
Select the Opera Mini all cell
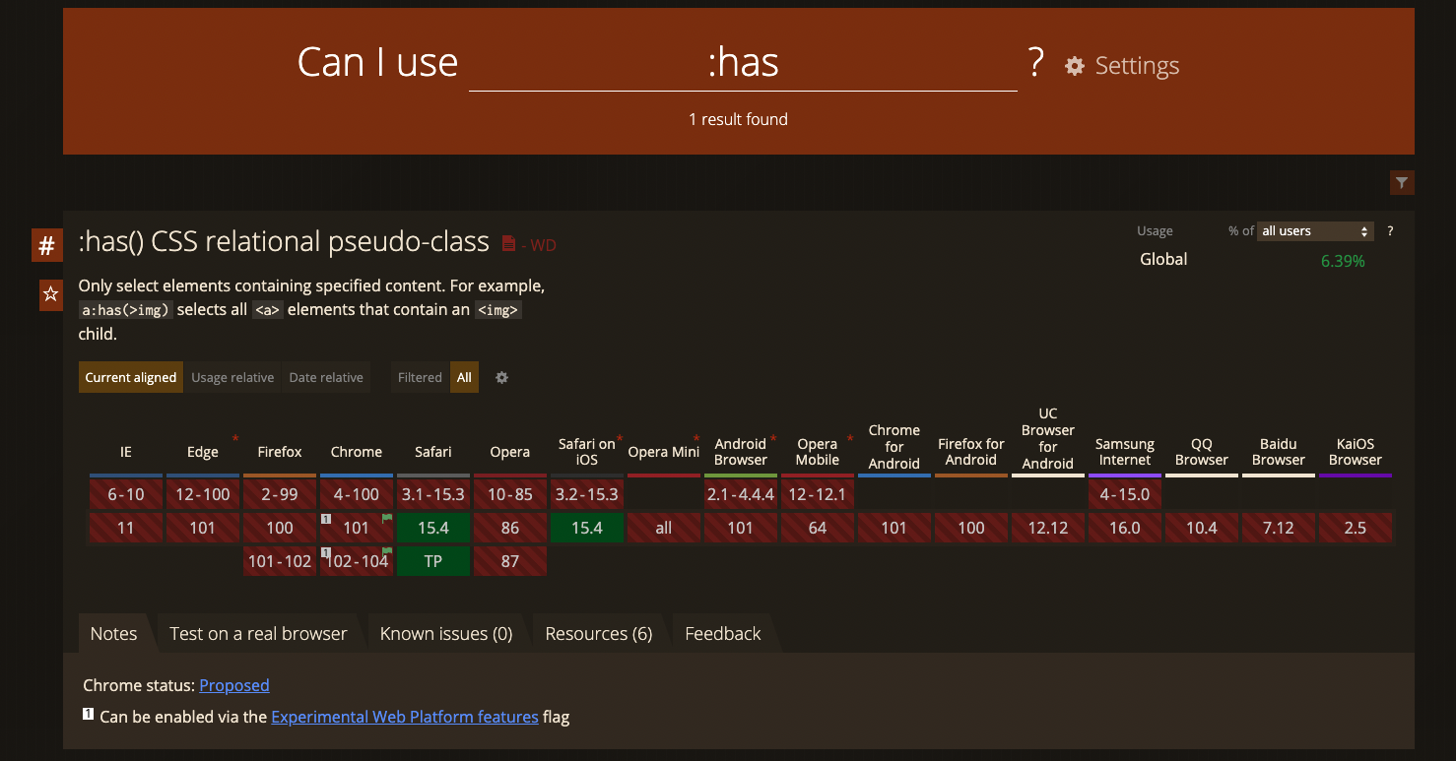click(x=664, y=528)
